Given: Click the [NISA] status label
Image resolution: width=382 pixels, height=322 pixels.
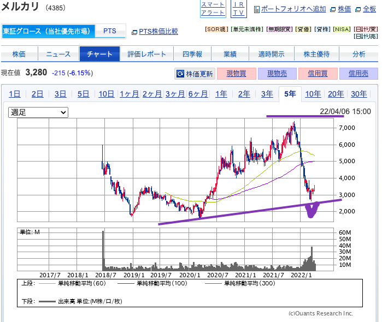Looking at the screenshot, I should tap(342, 29).
